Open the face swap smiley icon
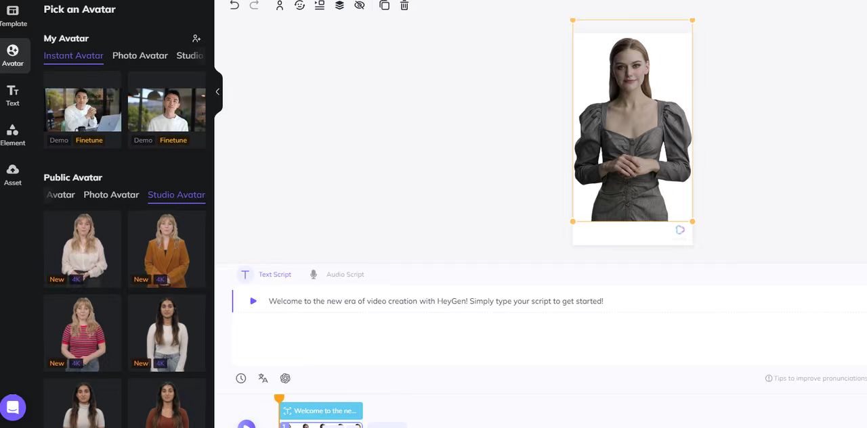This screenshot has height=428, width=867. (x=299, y=5)
